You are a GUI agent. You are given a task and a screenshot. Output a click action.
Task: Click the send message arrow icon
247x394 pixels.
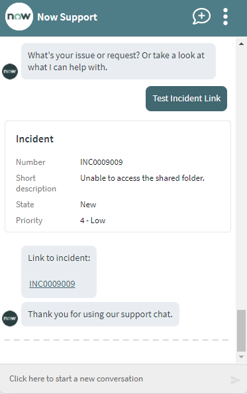(x=236, y=380)
